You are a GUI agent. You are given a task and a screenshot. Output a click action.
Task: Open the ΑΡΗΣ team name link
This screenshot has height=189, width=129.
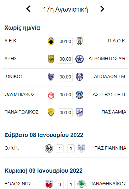[x=11, y=59]
